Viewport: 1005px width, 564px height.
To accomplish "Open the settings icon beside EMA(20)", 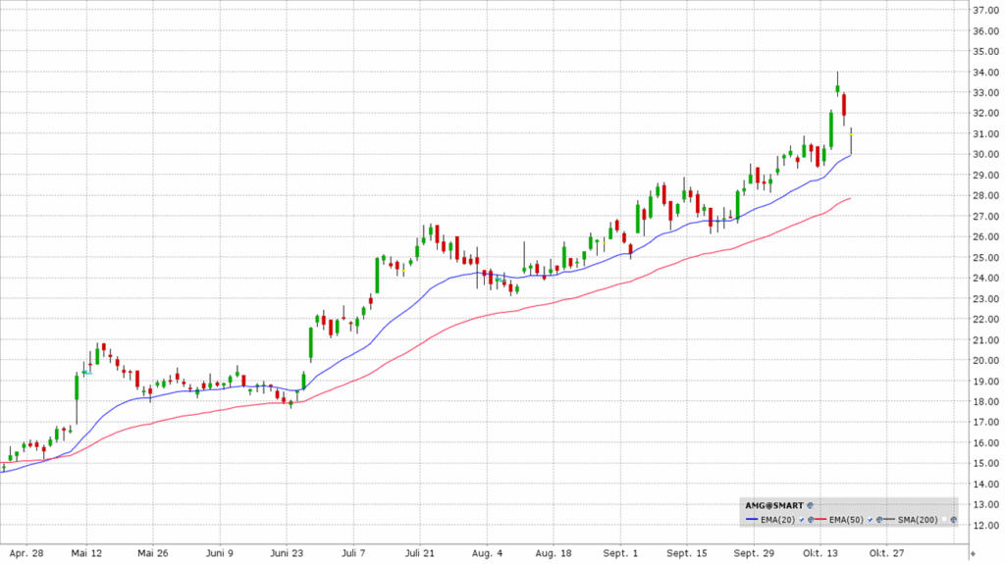I will click(813, 518).
